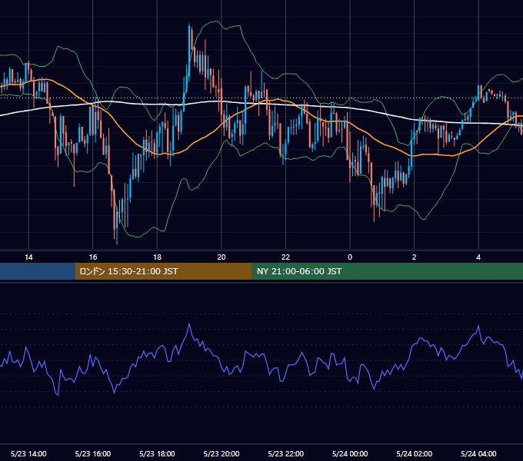Image resolution: width=523 pixels, height=461 pixels.
Task: Click the NY 21:00-06:00 JST session bar
Action: (x=387, y=271)
